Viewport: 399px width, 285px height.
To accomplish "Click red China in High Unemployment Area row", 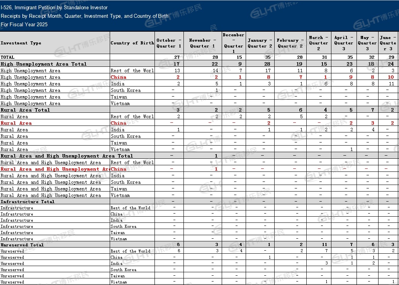I will 119,77.
